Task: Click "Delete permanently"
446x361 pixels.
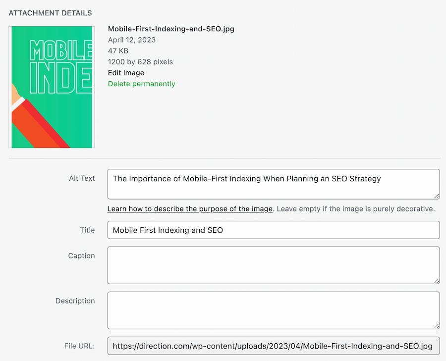Action: [141, 84]
